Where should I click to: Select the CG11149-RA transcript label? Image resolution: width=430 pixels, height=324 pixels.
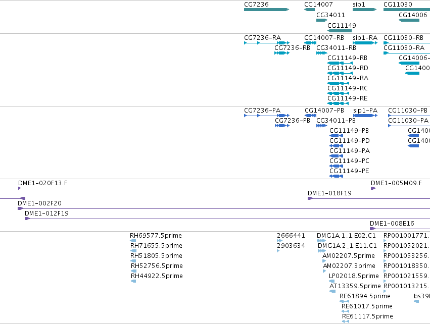(348, 78)
